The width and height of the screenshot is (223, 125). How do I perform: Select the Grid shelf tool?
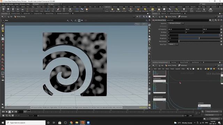click(22, 10)
